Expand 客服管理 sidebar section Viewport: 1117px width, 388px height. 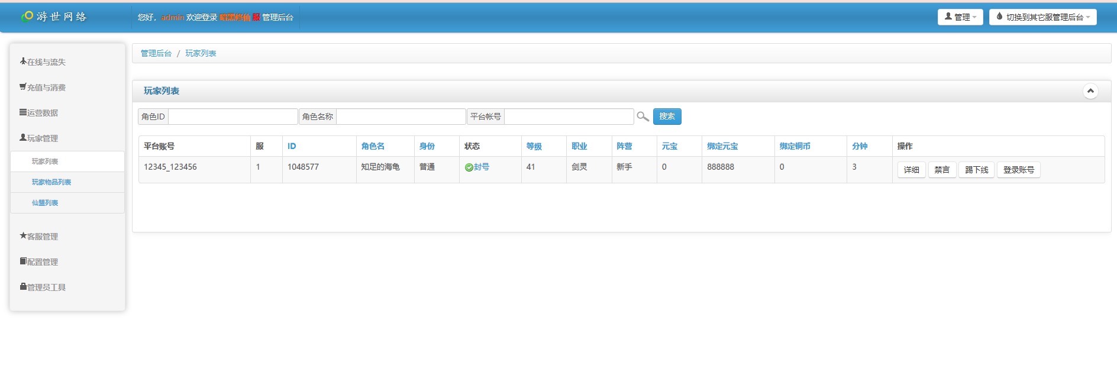pos(38,236)
